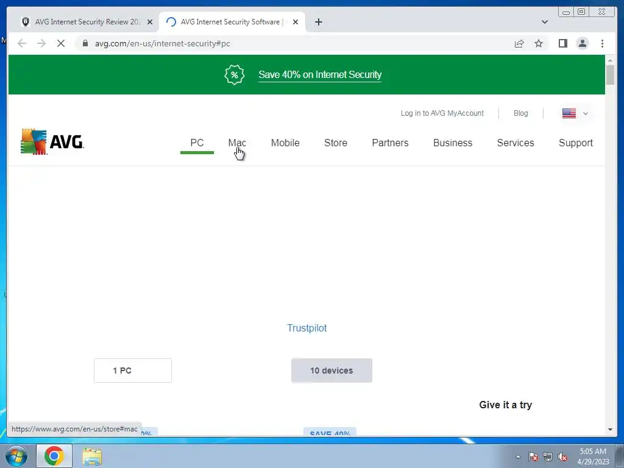Bookmark this page with star icon
Viewport: 624px width, 468px height.
[539, 43]
